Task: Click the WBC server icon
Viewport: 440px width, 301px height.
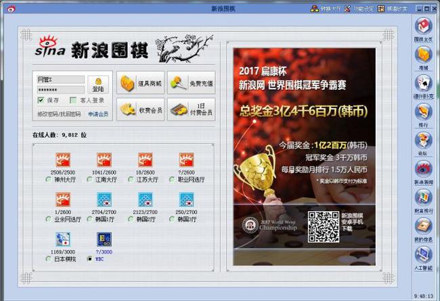Action: click(x=104, y=239)
